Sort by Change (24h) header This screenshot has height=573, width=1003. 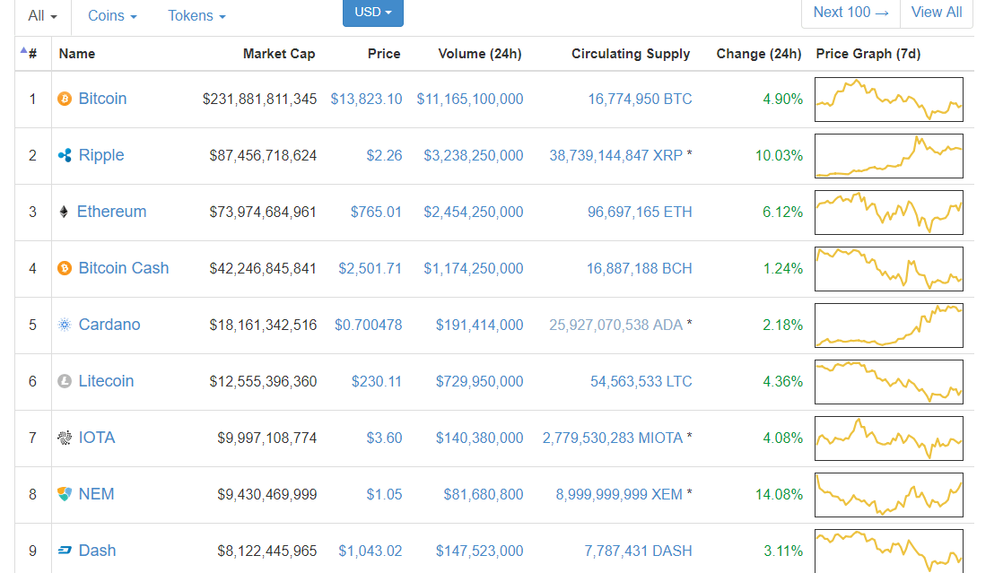(x=759, y=54)
